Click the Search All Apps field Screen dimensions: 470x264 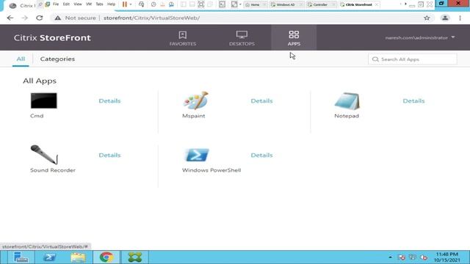click(x=413, y=59)
